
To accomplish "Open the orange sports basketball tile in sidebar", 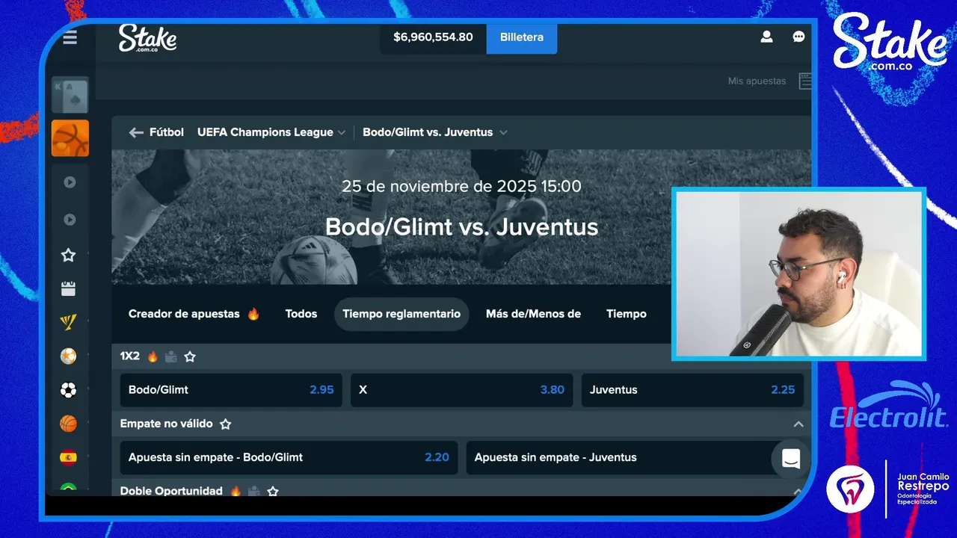I will click(70, 138).
